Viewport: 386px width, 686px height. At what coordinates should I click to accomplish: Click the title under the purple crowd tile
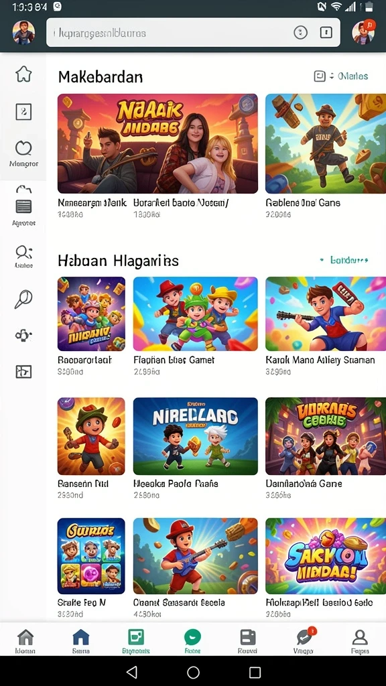click(x=85, y=360)
